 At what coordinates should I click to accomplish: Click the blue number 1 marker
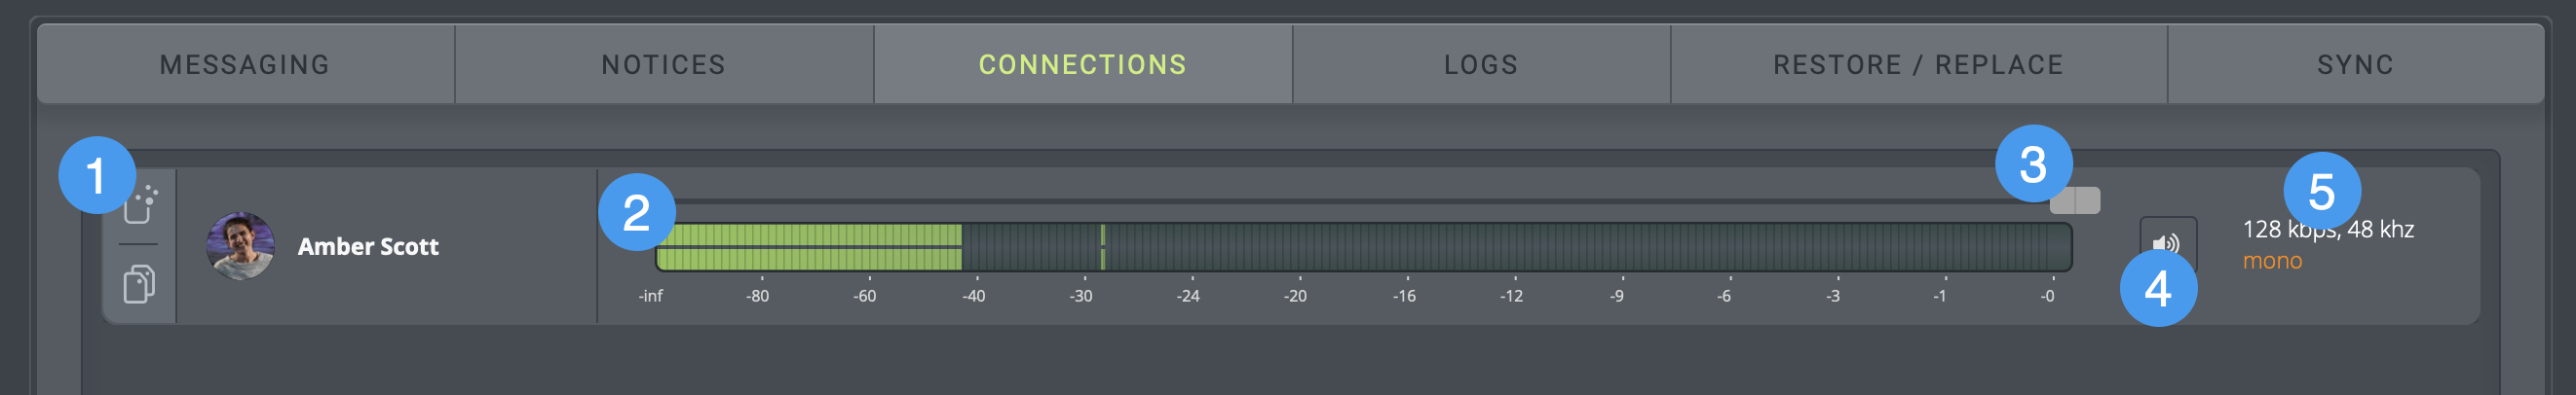(96, 175)
